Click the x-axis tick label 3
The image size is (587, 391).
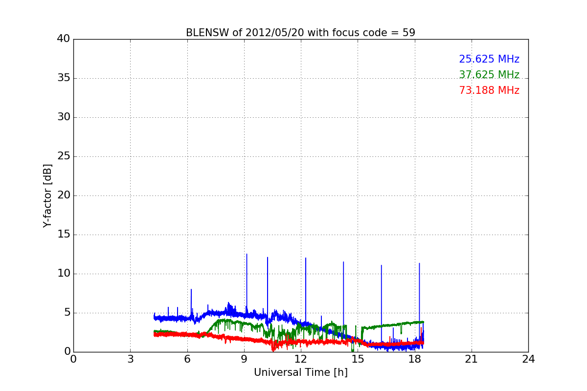click(130, 359)
